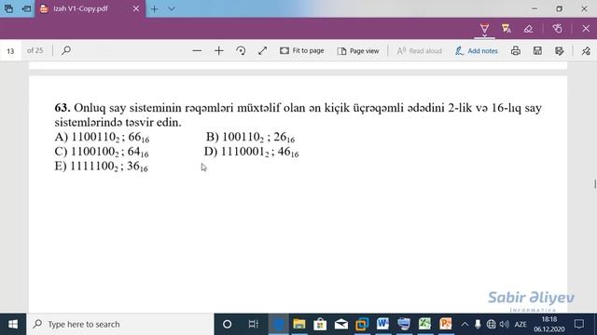Click the taskbar search box
This screenshot has width=597, height=335.
(x=120, y=324)
